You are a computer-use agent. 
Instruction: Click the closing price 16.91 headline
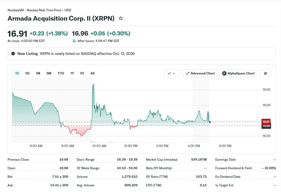point(17,34)
